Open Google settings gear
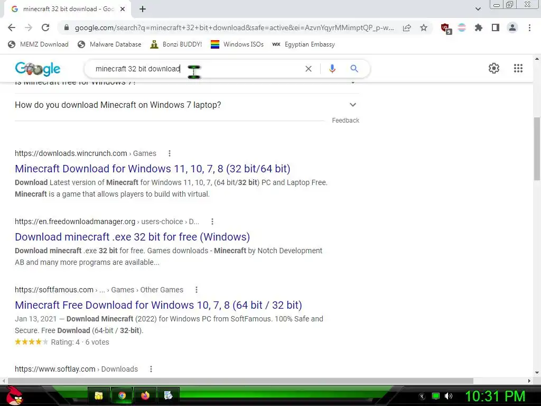 (494, 68)
